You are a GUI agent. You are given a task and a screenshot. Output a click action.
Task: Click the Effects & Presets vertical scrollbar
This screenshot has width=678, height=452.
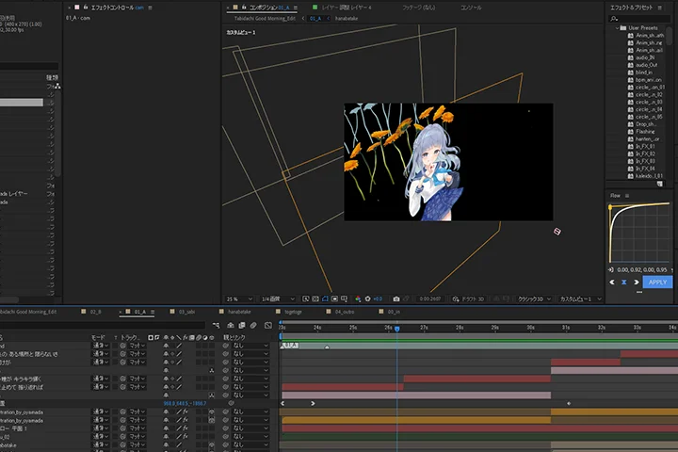tap(670, 36)
